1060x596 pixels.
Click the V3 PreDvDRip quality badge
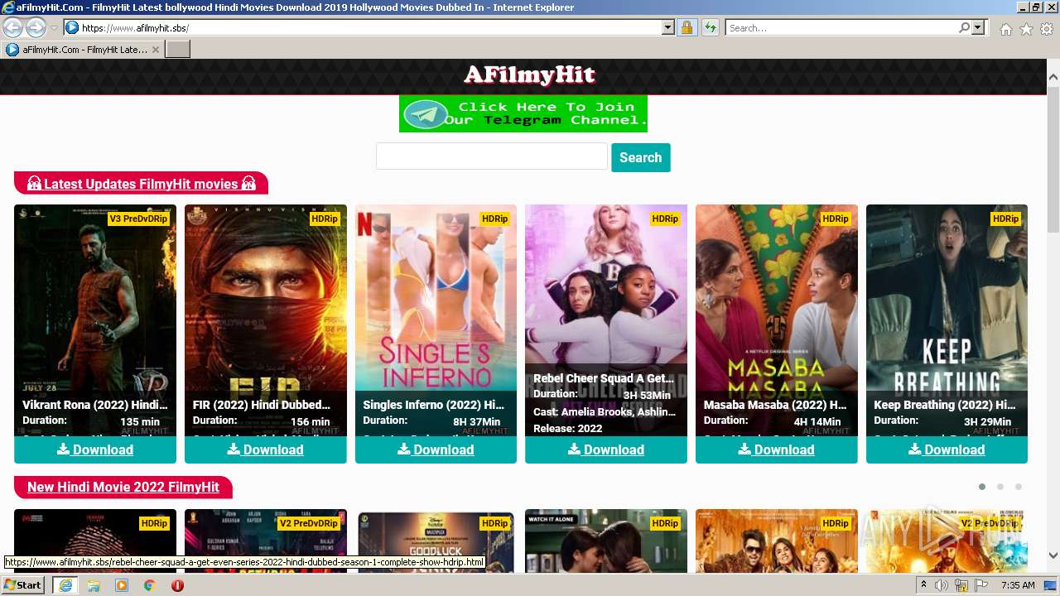pyautogui.click(x=138, y=219)
